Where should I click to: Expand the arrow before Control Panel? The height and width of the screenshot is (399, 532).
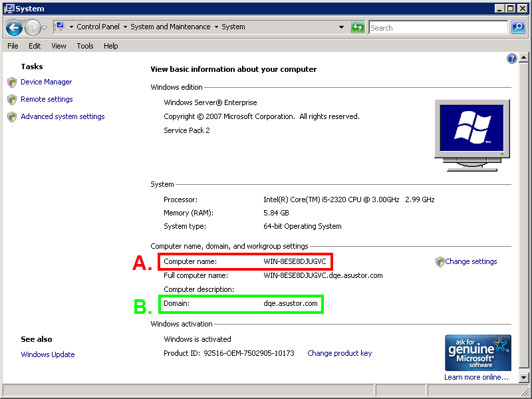click(x=71, y=27)
